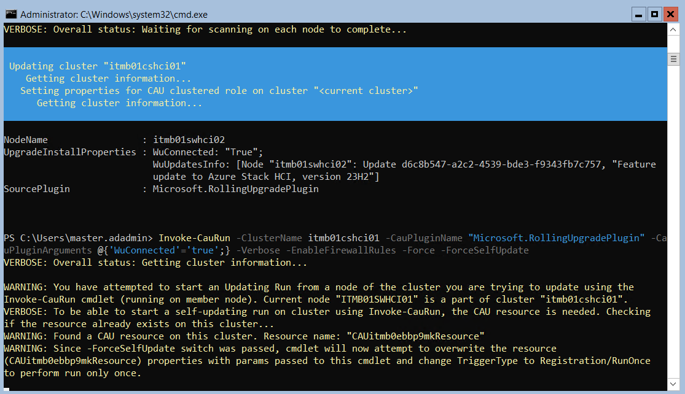Screen dimensions: 685x394
Task: Click the 'WuConnected: "True";' value
Action: pyautogui.click(x=208, y=152)
